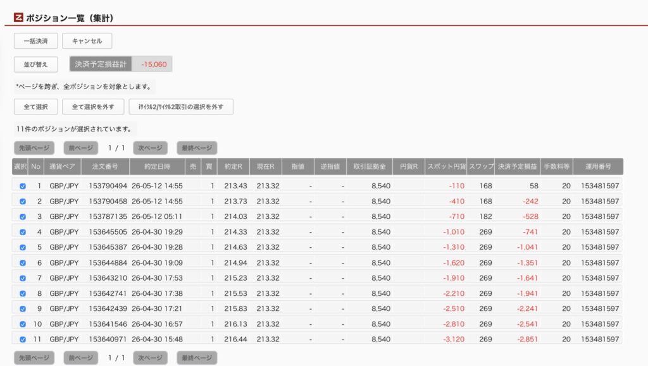
Task: Click bottom 次ページ pagination button
Action: click(x=150, y=358)
